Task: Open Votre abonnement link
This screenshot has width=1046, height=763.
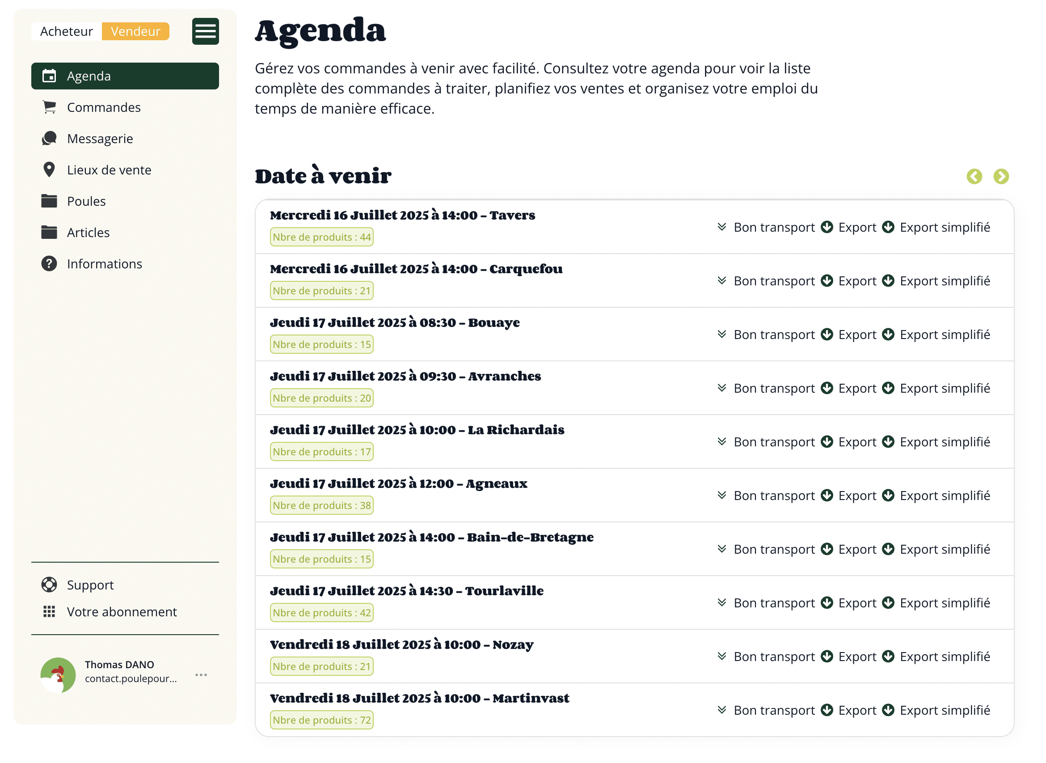Action: pos(122,613)
